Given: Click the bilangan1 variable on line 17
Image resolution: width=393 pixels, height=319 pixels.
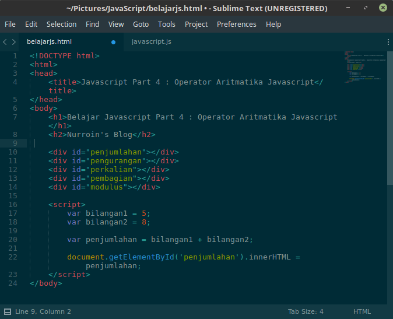Looking at the screenshot, I should click(x=107, y=213).
